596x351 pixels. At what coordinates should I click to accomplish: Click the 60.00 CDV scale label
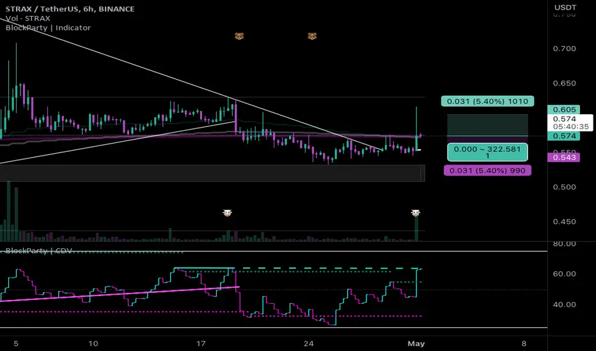point(565,274)
